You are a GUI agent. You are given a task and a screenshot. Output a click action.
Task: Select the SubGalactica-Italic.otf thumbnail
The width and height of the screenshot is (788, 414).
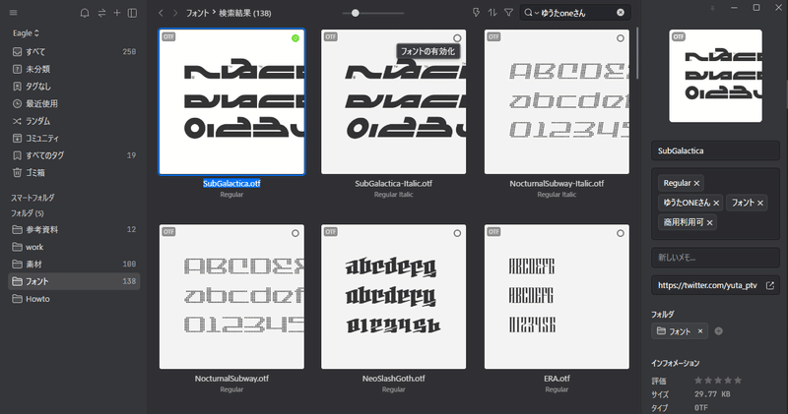tap(393, 102)
